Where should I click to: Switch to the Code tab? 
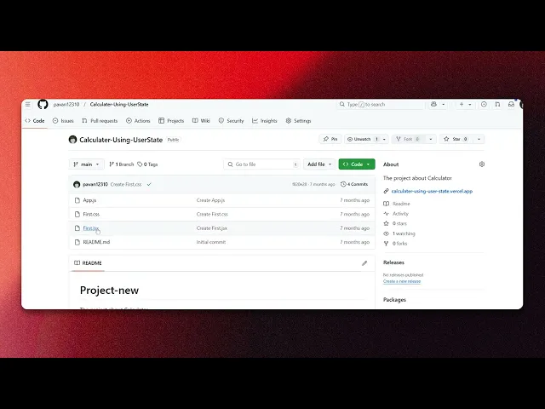click(x=35, y=121)
